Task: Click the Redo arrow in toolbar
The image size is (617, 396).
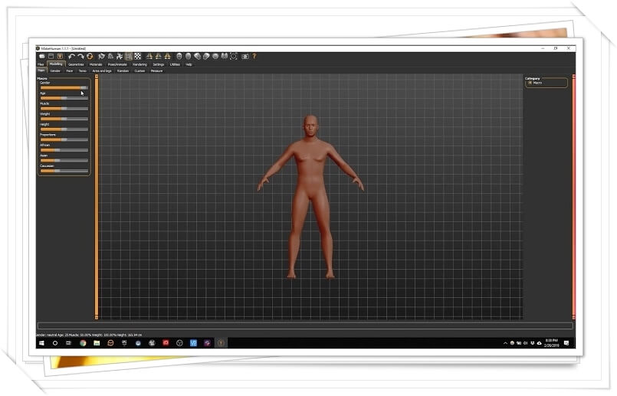Action: pyautogui.click(x=80, y=56)
